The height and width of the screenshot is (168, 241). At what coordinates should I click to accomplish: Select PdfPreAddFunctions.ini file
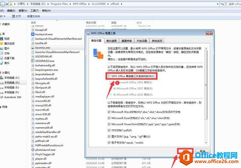click(x=49, y=145)
